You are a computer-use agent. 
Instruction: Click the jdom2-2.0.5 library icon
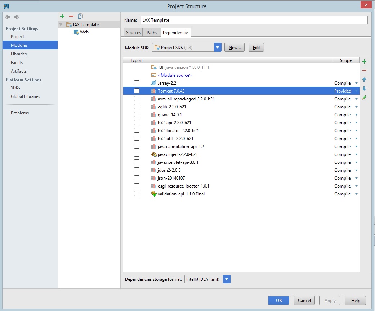pyautogui.click(x=154, y=170)
